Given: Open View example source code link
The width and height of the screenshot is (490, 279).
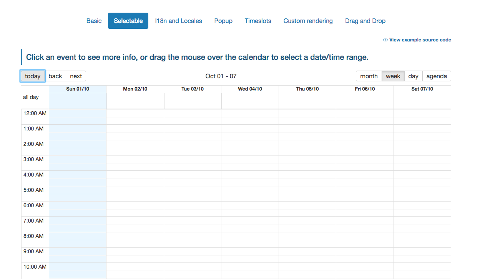Looking at the screenshot, I should [x=420, y=40].
